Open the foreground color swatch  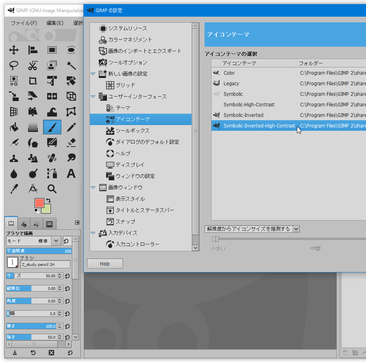coord(39,203)
